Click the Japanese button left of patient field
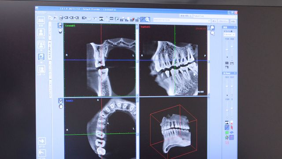 point(186,16)
